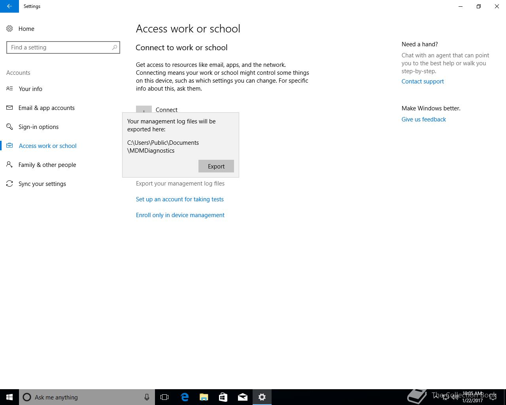
Task: Focus the Find a setting search box
Action: click(x=63, y=47)
